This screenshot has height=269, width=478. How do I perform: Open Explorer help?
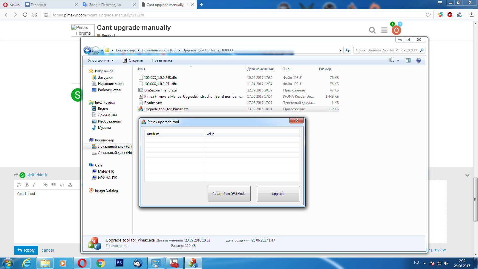click(419, 60)
